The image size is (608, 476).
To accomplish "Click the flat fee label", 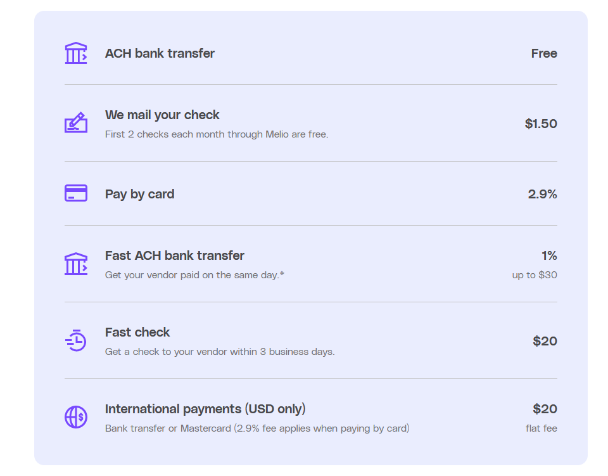I will click(541, 428).
